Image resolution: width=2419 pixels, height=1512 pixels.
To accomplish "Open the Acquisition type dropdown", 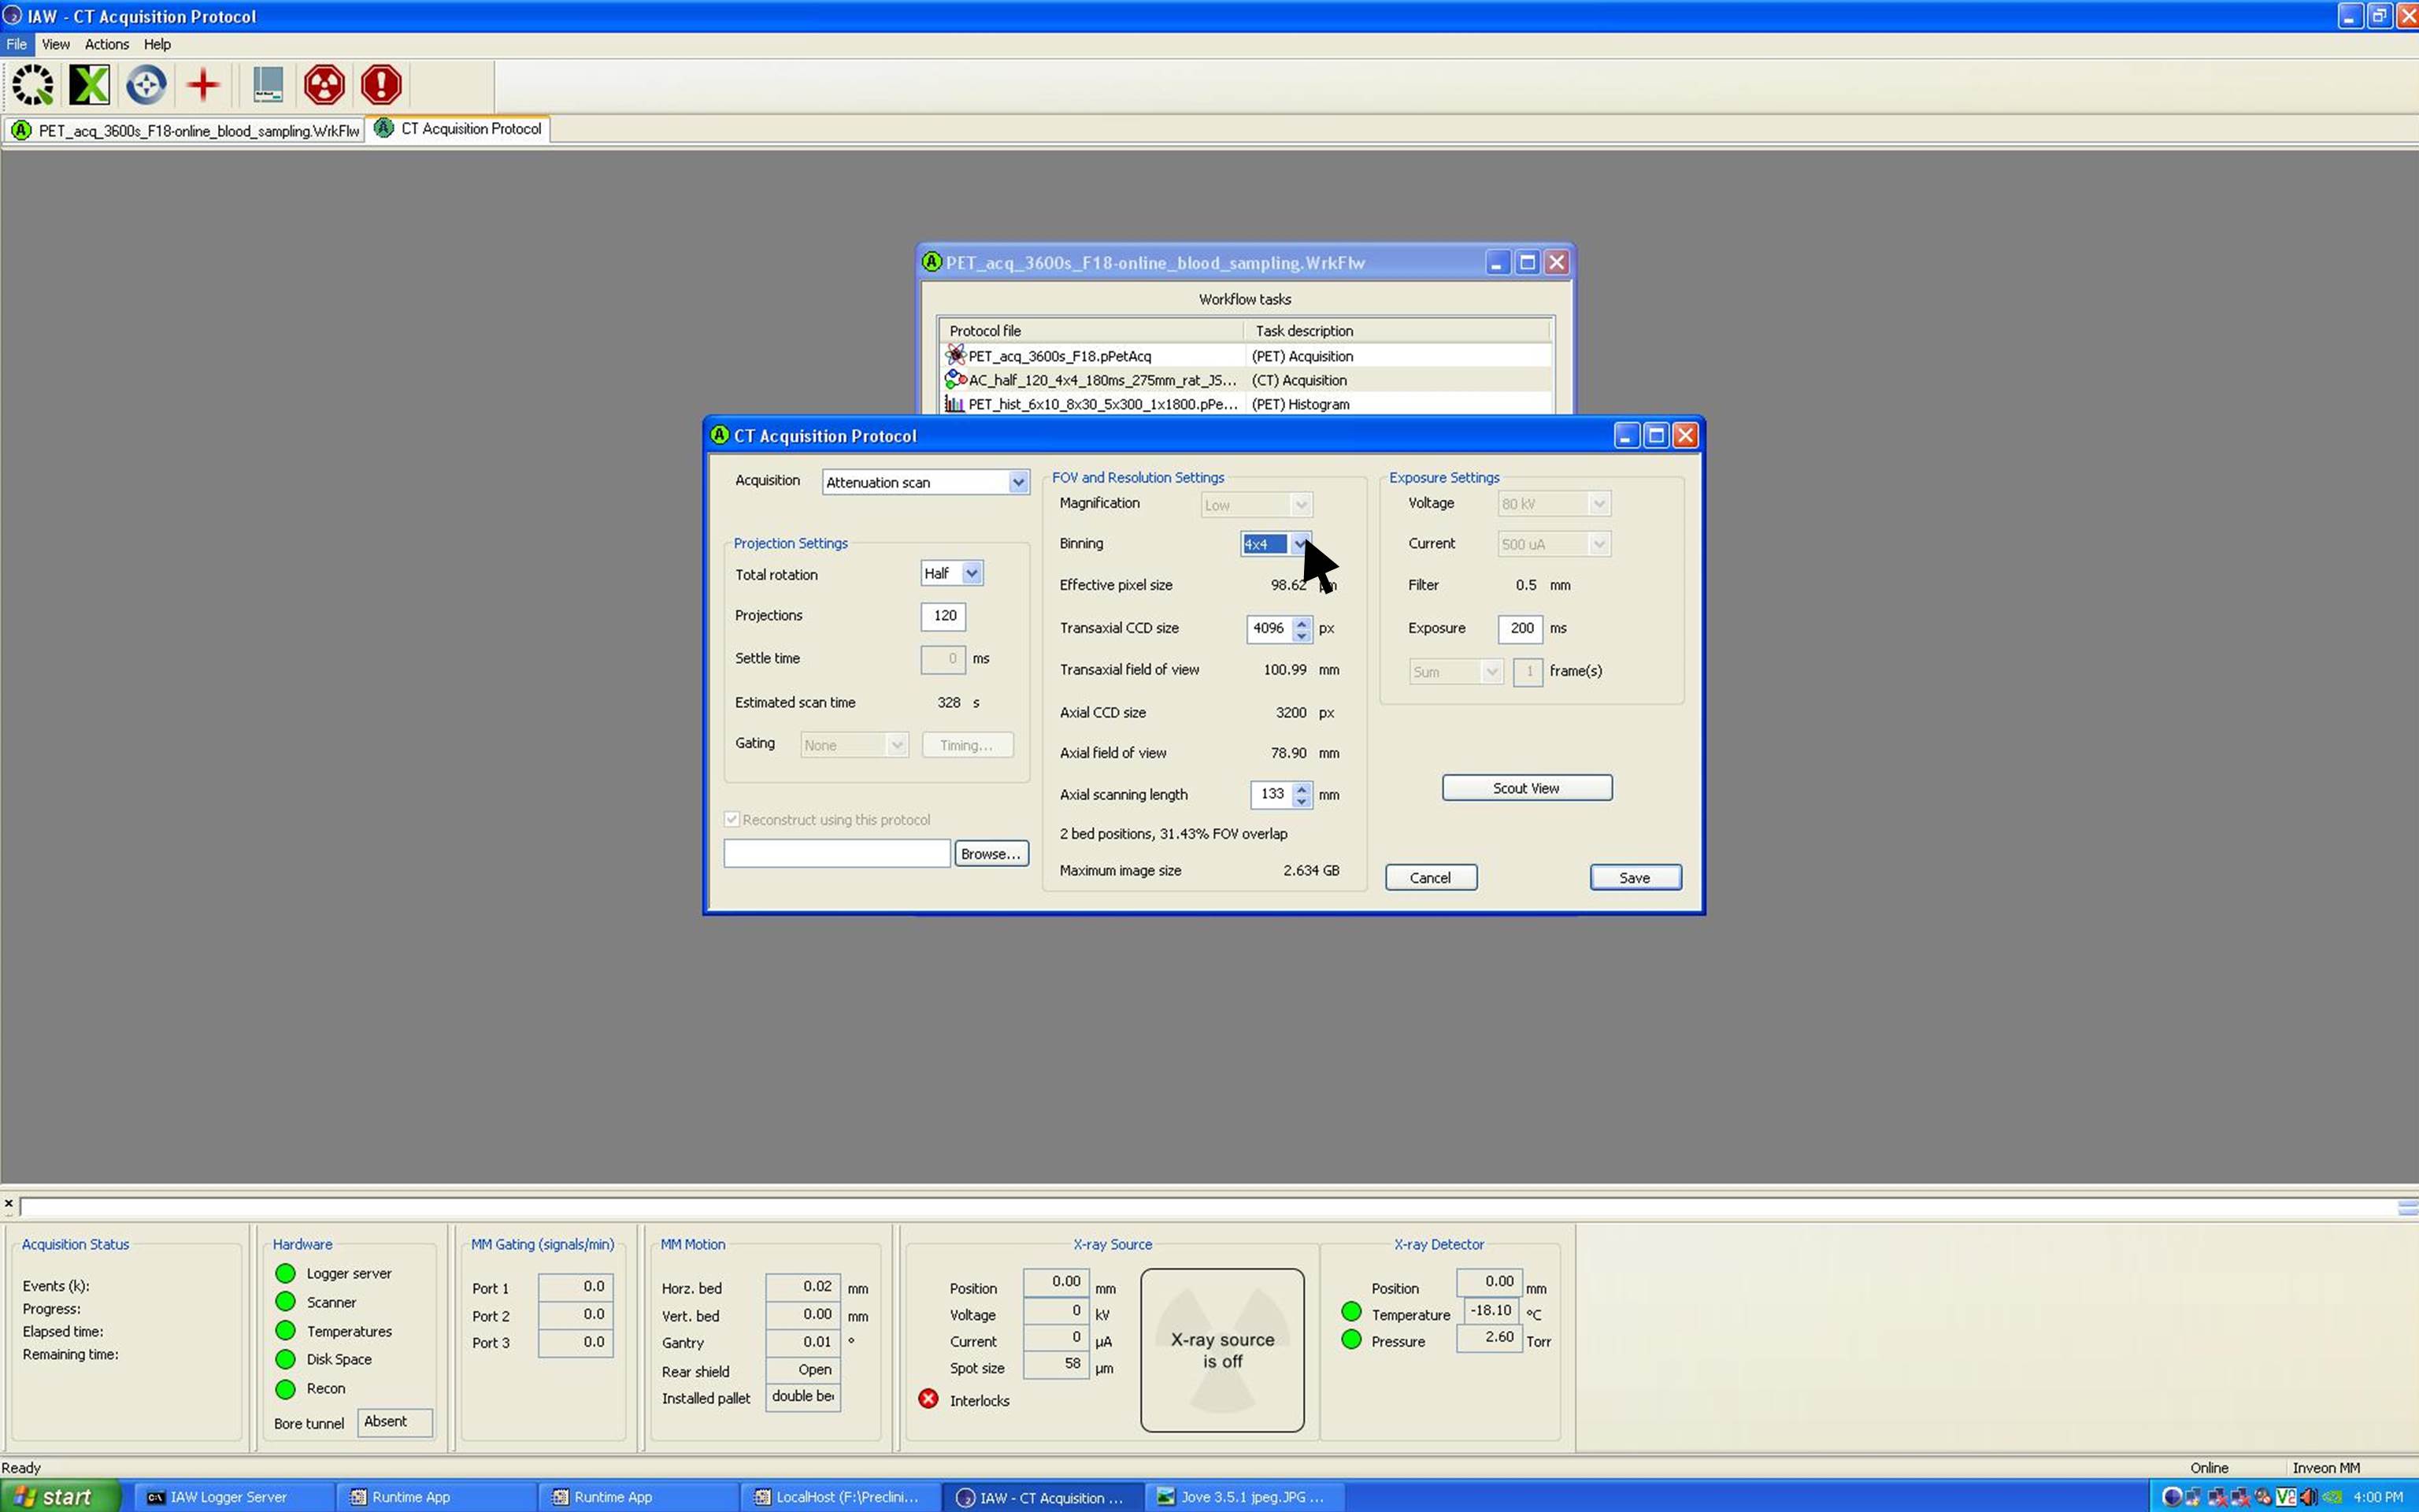I will click(1017, 482).
